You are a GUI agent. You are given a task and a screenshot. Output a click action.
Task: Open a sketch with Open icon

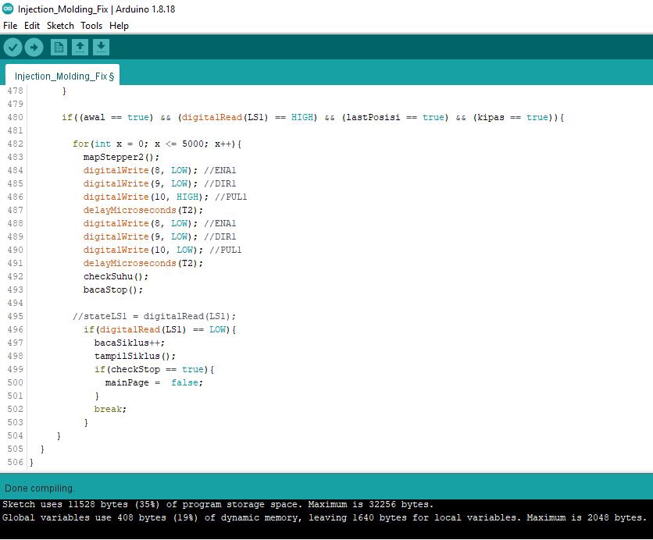click(80, 47)
